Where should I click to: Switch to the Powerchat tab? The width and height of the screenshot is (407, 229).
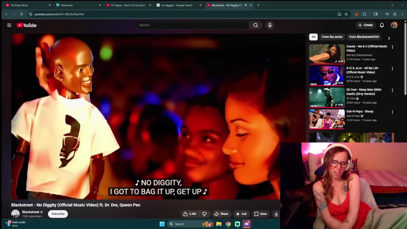[x=77, y=5]
